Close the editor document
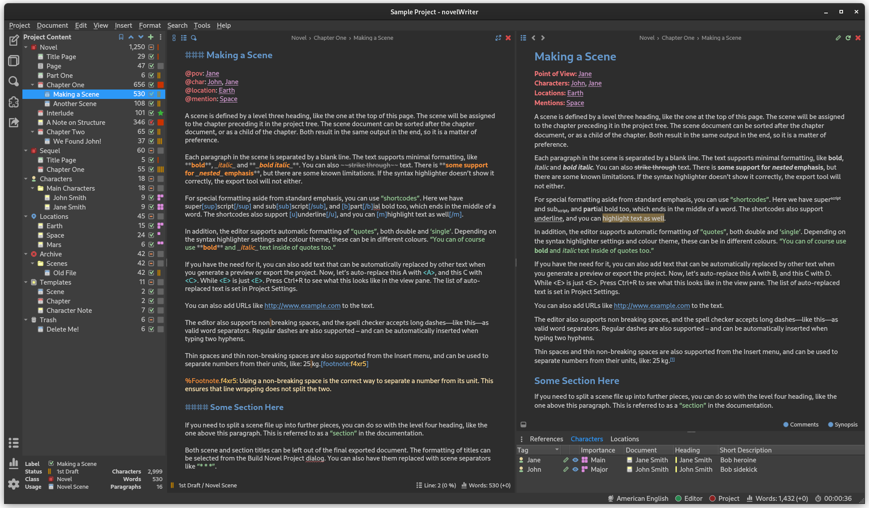 (508, 38)
